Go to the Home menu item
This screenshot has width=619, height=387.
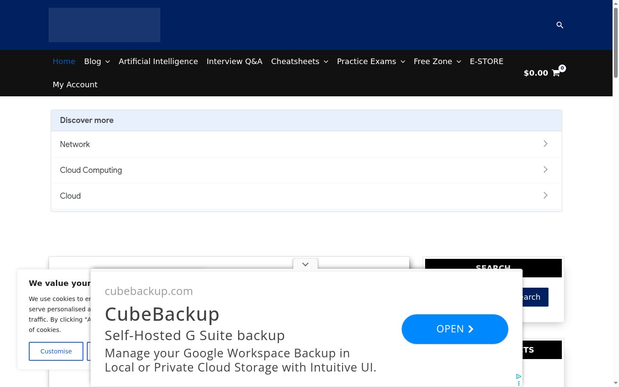[x=64, y=61]
